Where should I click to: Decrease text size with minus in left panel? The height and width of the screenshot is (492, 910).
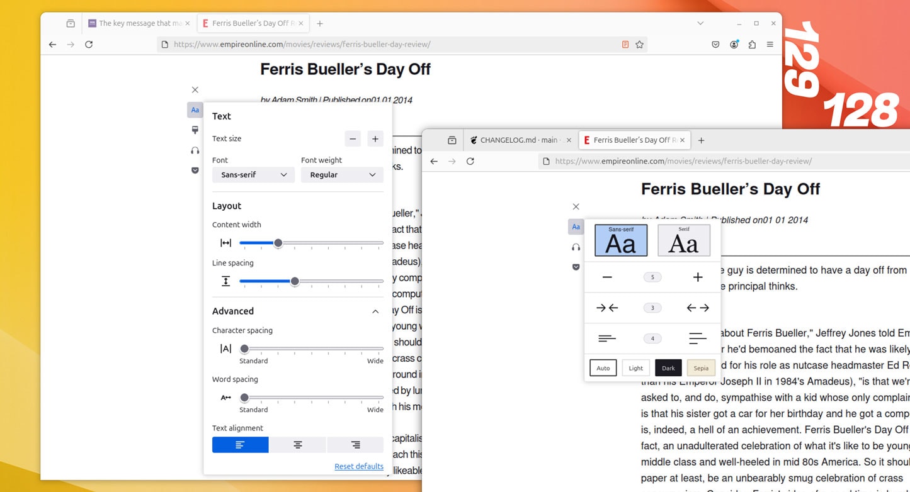point(353,139)
